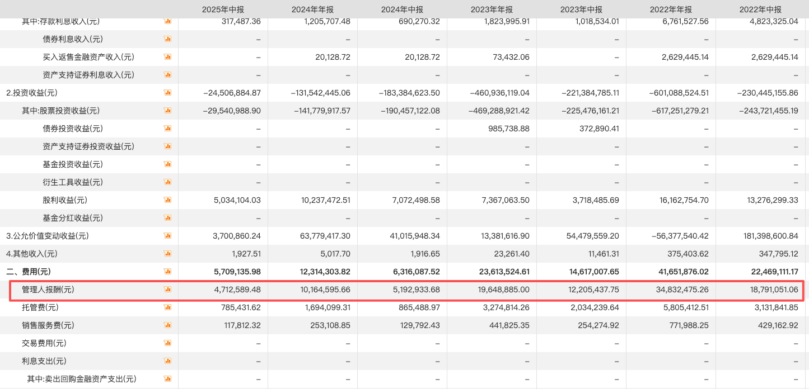Click the 2024年年报 column header
The image size is (809, 389).
pyautogui.click(x=312, y=9)
